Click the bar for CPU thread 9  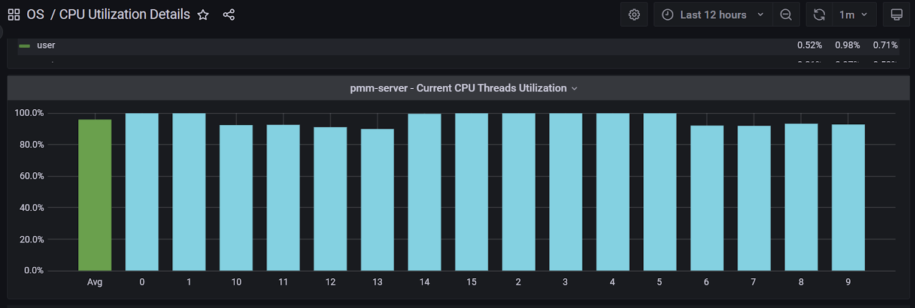tap(848, 197)
